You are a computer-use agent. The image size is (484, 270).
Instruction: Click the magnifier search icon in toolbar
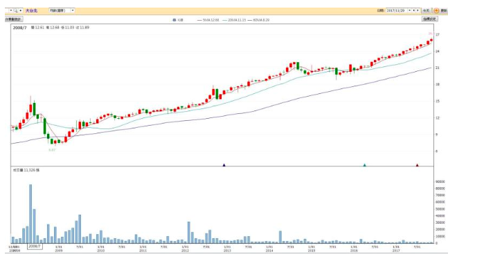point(15,10)
